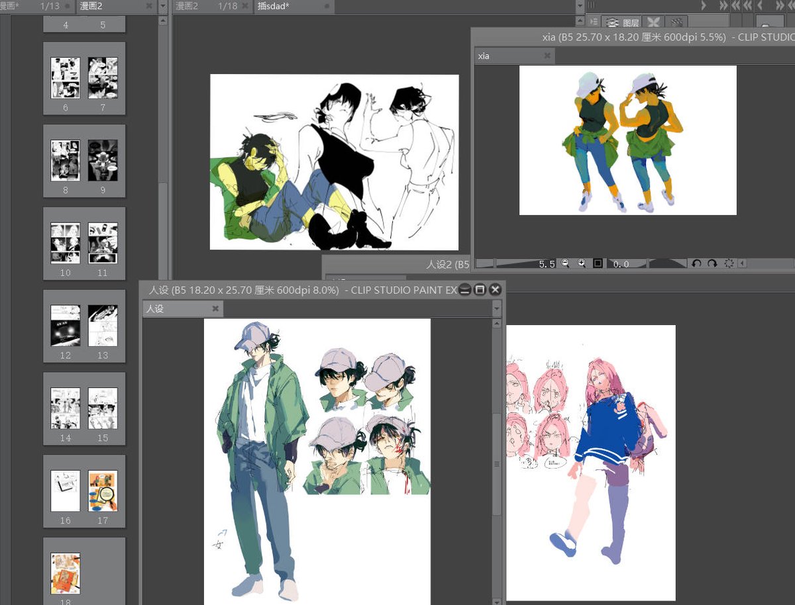Open the butterfly palette tab beside 图层

(x=653, y=22)
